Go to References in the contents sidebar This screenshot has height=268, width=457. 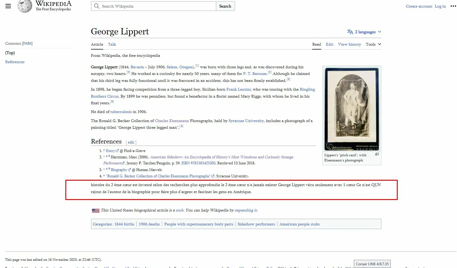click(x=15, y=62)
